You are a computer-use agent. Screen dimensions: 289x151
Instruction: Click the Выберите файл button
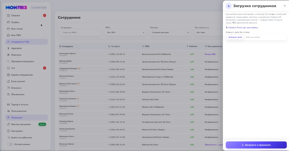coord(235,37)
